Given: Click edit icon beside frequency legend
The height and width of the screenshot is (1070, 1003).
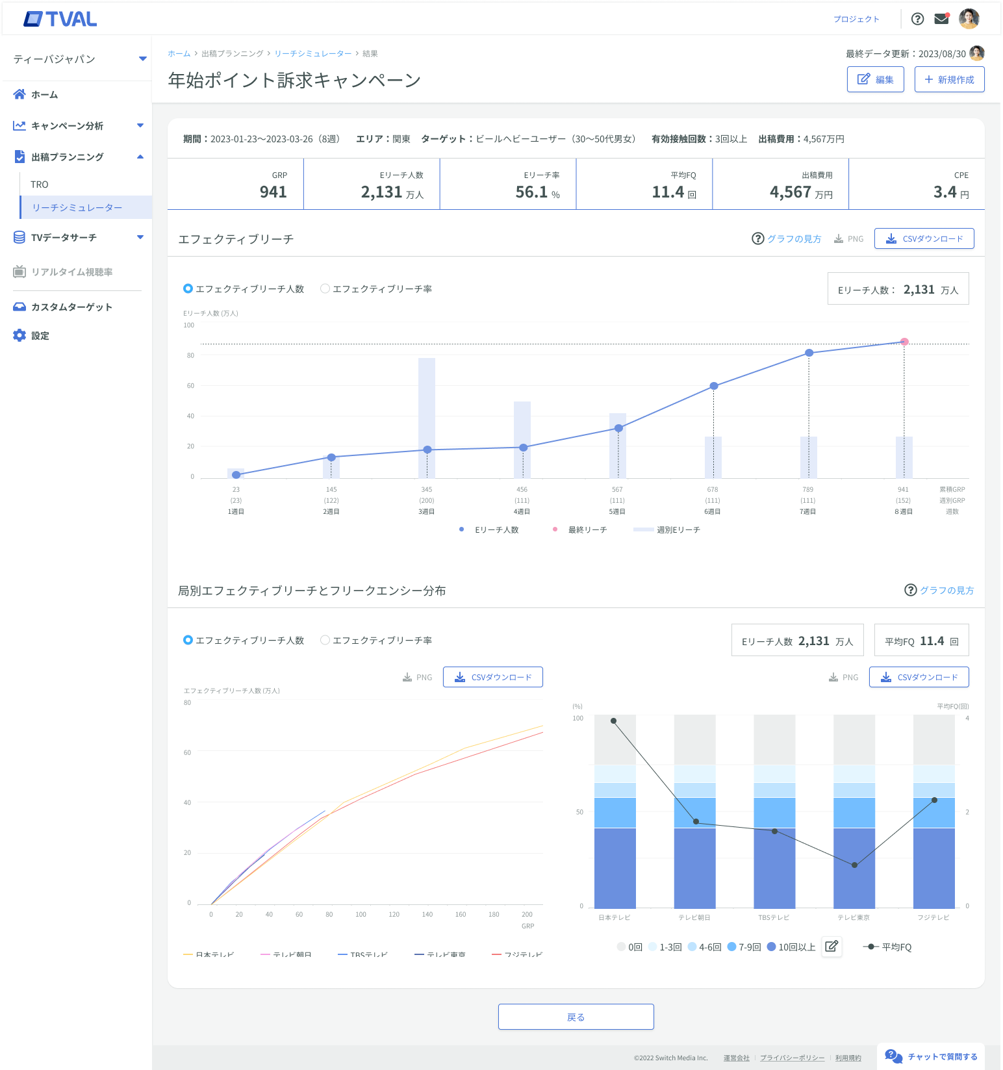Looking at the screenshot, I should point(832,947).
